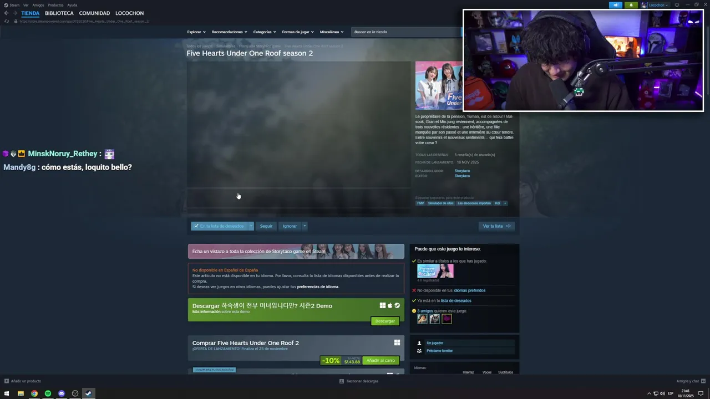
Task: Open second friend avatar who wants this game
Action: pyautogui.click(x=434, y=319)
